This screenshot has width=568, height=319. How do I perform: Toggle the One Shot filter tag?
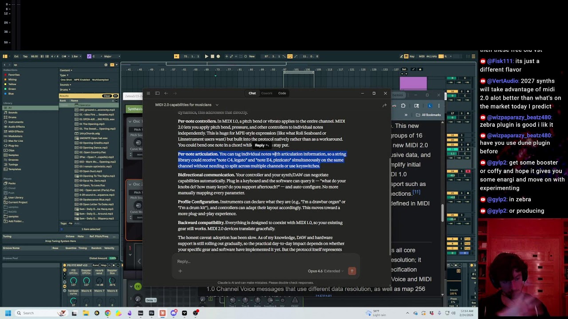tap(66, 80)
